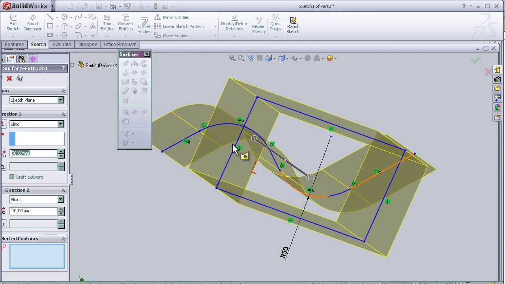Viewport: 505px width, 284px height.
Task: Open the SolidWorks menu flyout arrow
Action: 52,6
